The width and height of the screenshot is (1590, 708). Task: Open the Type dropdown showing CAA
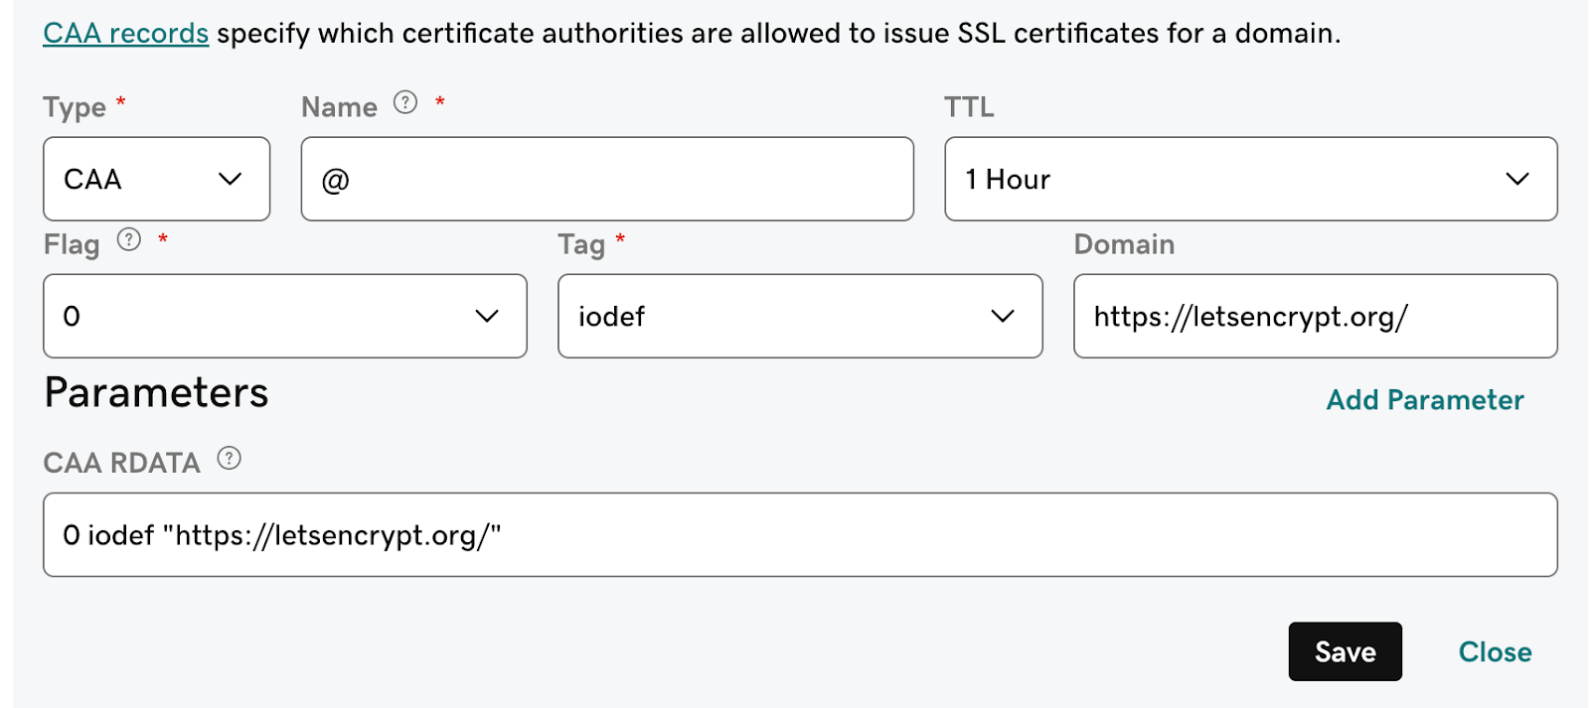pyautogui.click(x=156, y=179)
